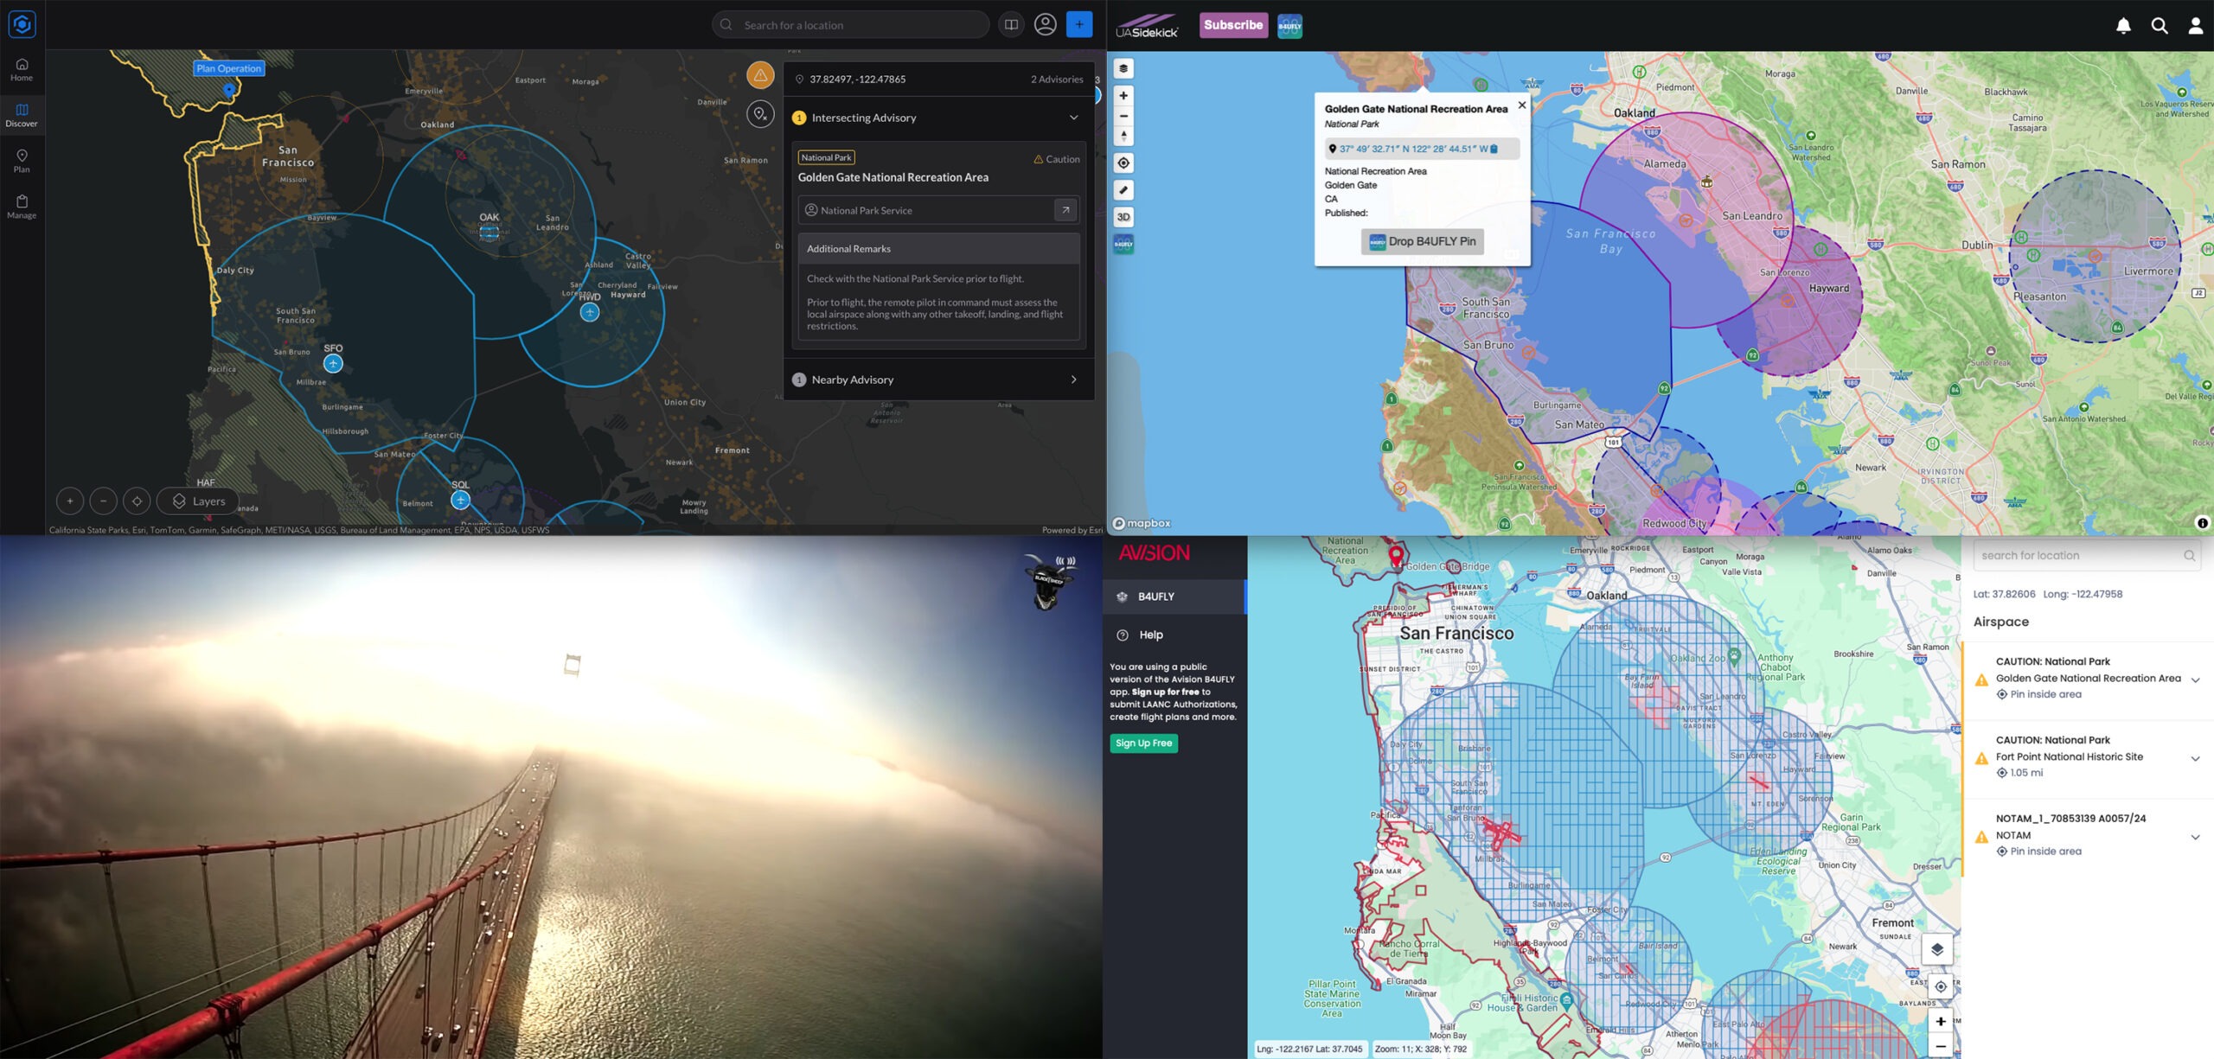Click the clear pin location circle button
The image size is (2214, 1059).
[x=760, y=113]
